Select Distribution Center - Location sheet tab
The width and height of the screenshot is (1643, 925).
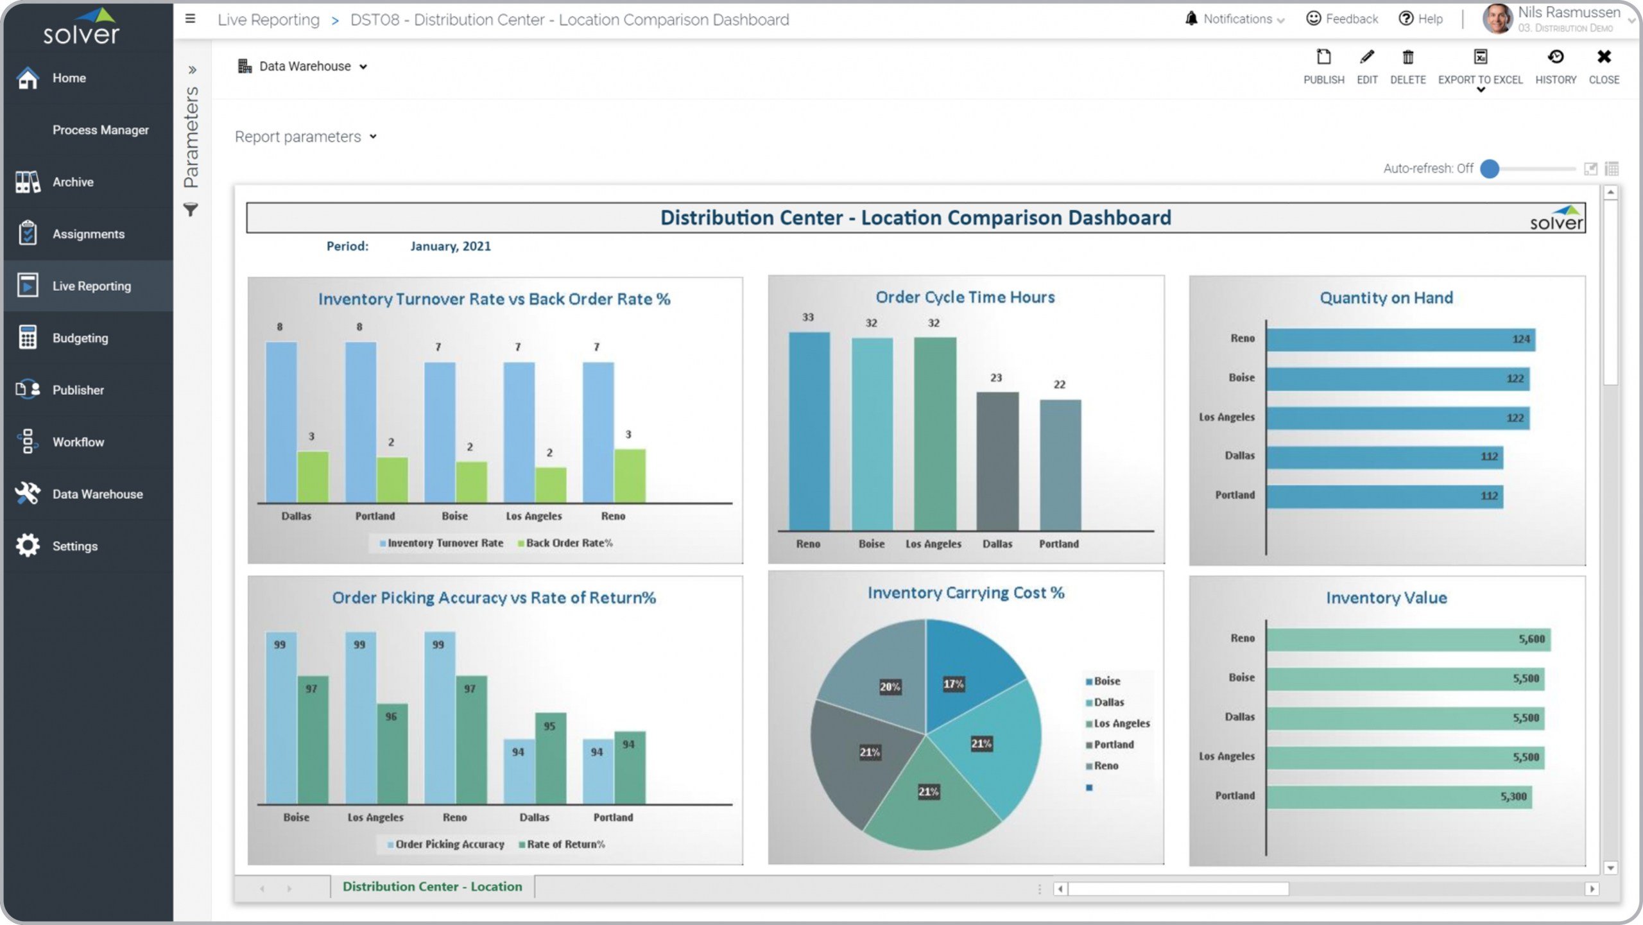(432, 886)
